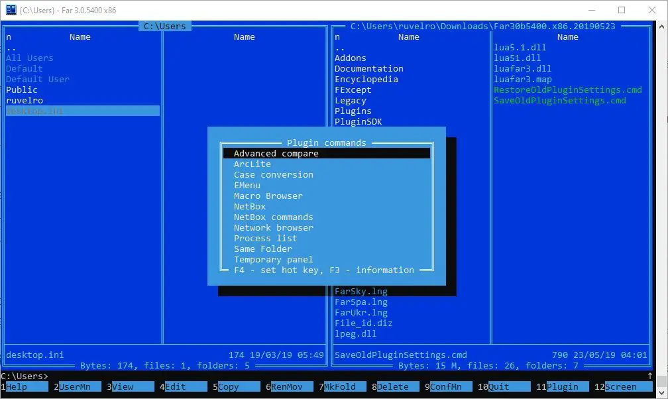
Task: Click the 4 Edit key bar button
Action: (x=183, y=386)
